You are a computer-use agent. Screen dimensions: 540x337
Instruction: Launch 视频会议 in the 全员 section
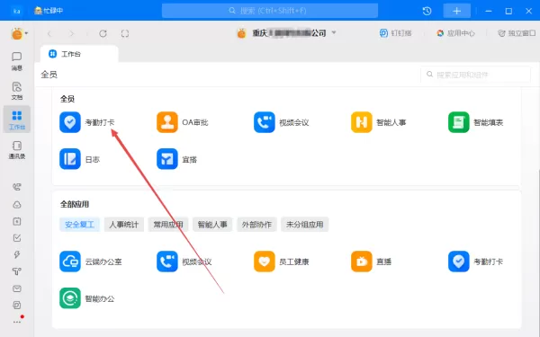pyautogui.click(x=281, y=122)
